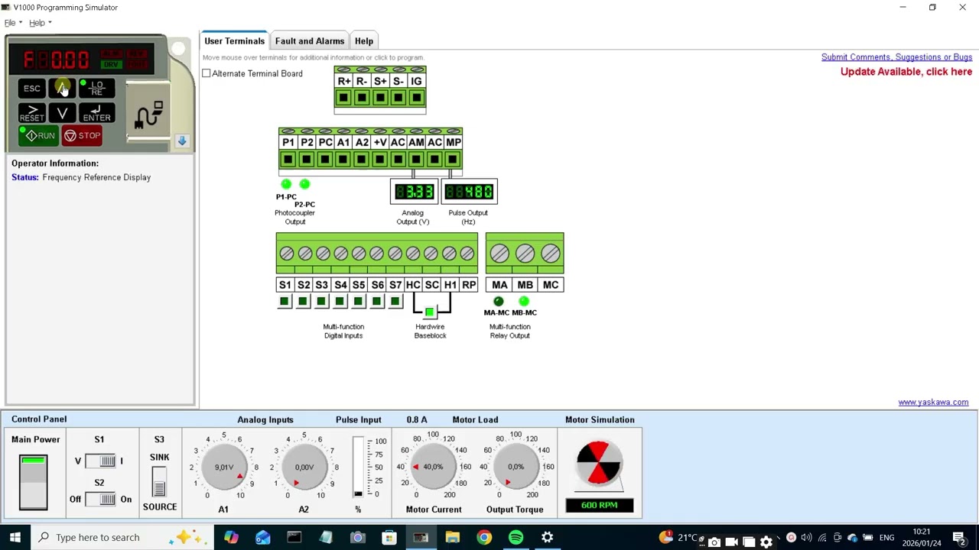Open Submit Comments, Suggestions or Bugs link
The width and height of the screenshot is (979, 550).
tap(896, 57)
